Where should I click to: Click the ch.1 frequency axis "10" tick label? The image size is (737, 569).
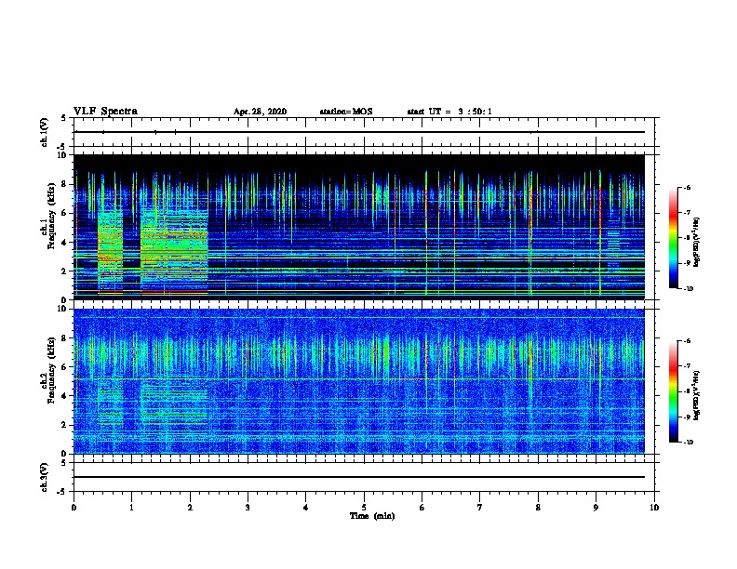61,155
